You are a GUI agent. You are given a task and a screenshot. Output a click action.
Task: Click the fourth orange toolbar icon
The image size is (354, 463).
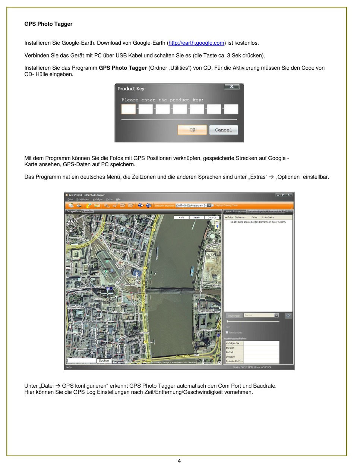coord(97,205)
